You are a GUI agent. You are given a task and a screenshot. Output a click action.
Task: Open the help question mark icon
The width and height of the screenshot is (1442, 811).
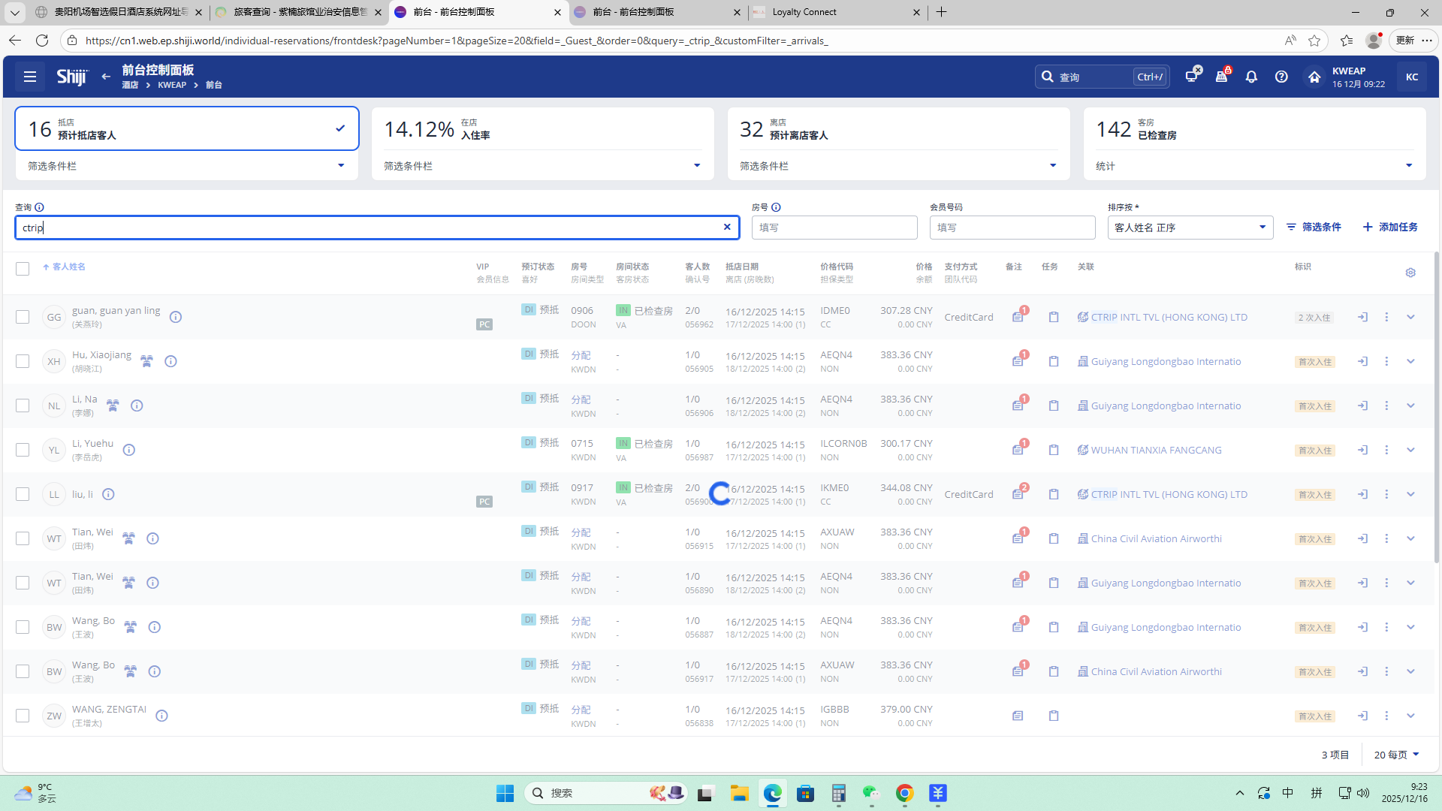tap(1281, 77)
